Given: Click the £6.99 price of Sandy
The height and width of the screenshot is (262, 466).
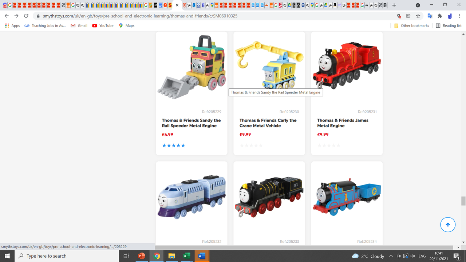Looking at the screenshot, I should (x=167, y=135).
